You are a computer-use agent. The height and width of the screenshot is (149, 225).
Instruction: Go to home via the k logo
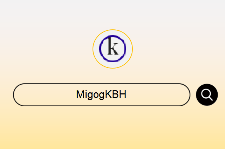[x=112, y=49]
